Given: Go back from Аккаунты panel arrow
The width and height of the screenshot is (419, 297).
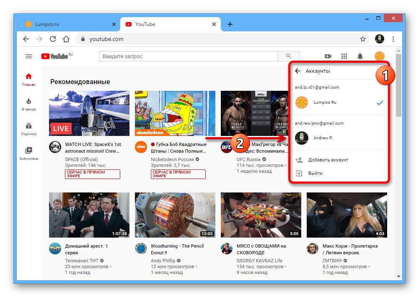Looking at the screenshot, I should pos(297,71).
